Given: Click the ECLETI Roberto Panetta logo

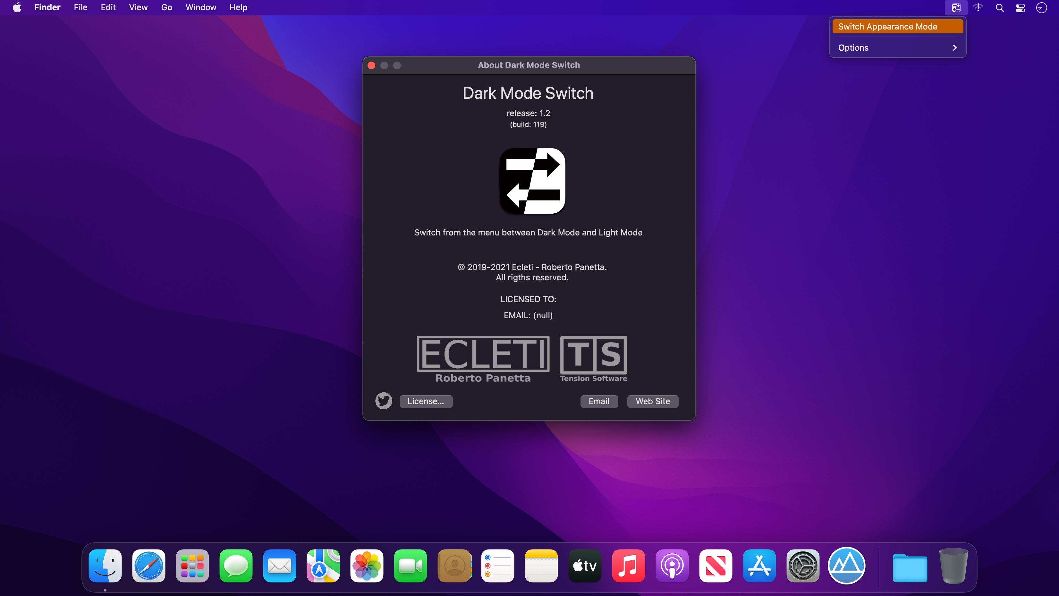Looking at the screenshot, I should pos(483,359).
